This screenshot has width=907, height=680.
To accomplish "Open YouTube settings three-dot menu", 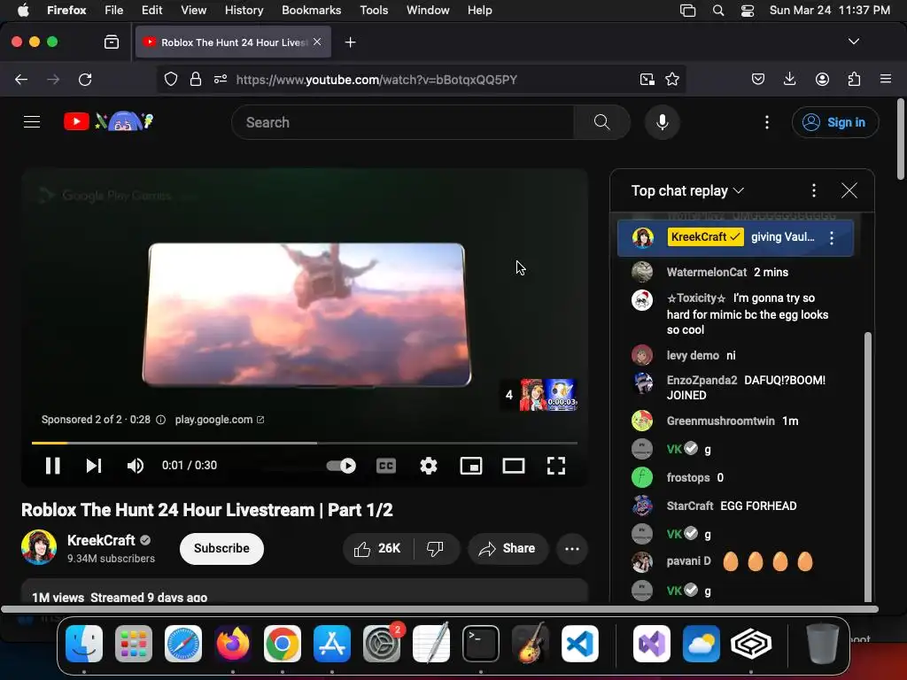I will pos(767,122).
